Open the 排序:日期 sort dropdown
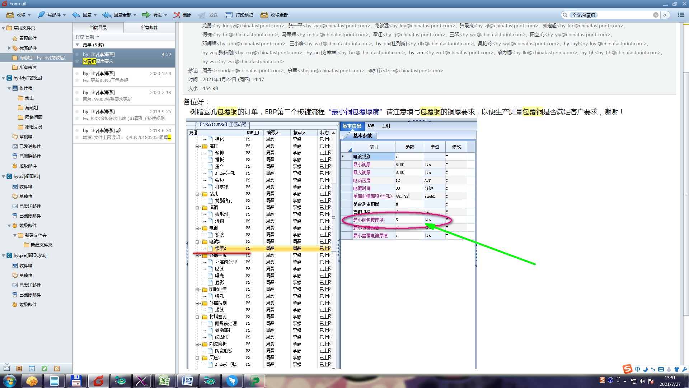Screen dimensions: 689x388 coord(87,37)
